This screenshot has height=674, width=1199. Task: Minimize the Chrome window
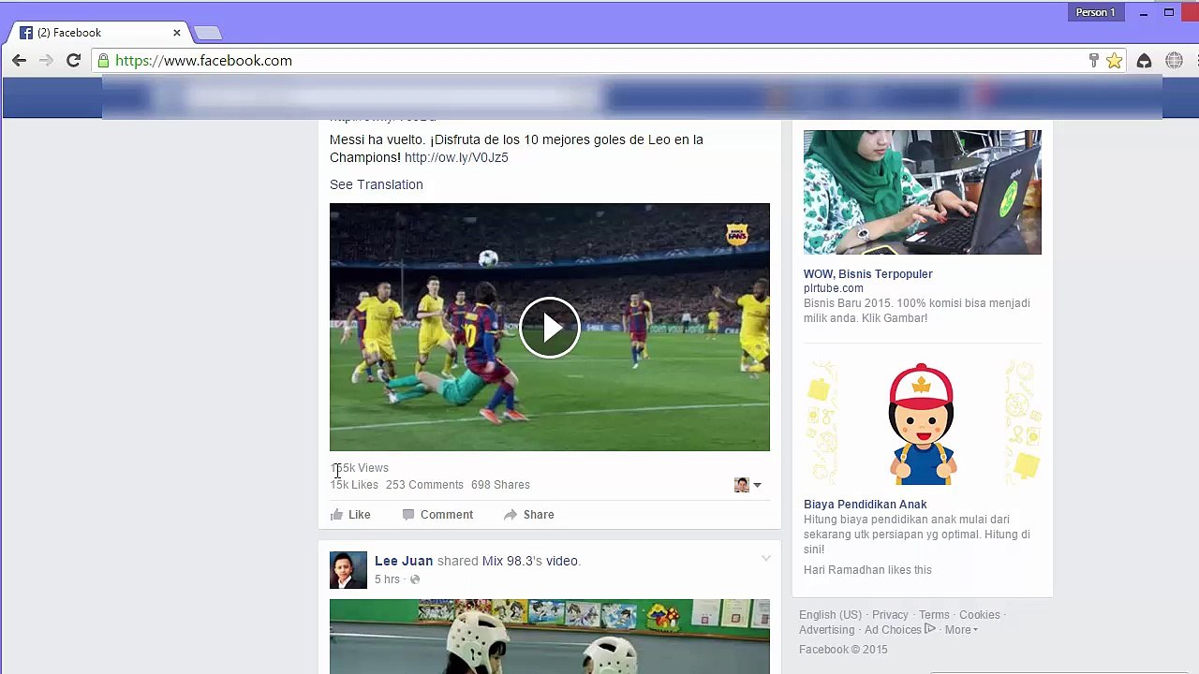click(x=1144, y=12)
